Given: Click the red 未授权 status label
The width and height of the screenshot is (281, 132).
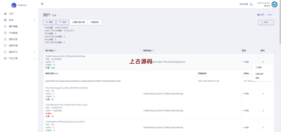Looking at the screenshot, I should (x=48, y=113).
